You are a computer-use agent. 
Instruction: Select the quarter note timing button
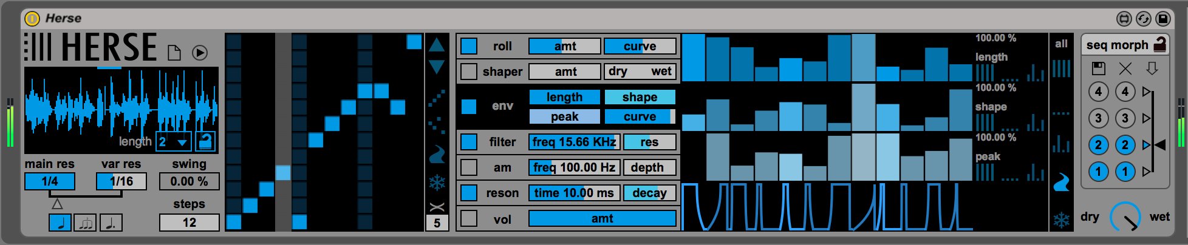click(60, 223)
